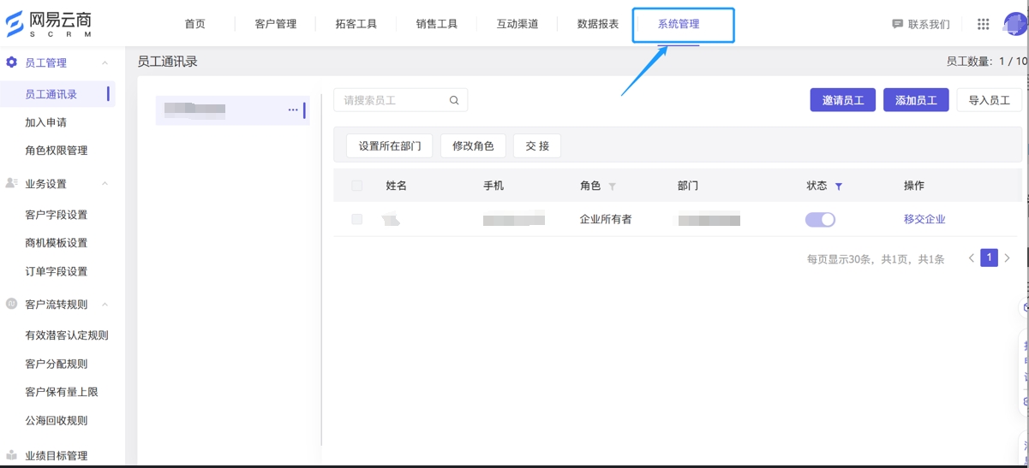1029x468 pixels.
Task: Tick the first employee row checkbox
Action: pos(357,220)
